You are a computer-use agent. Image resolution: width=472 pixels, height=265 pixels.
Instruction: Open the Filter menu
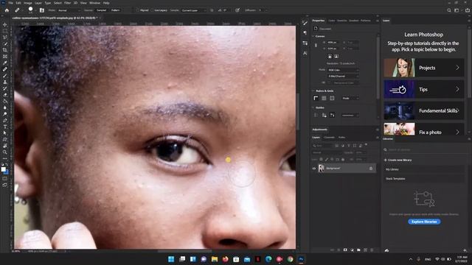tap(67, 3)
